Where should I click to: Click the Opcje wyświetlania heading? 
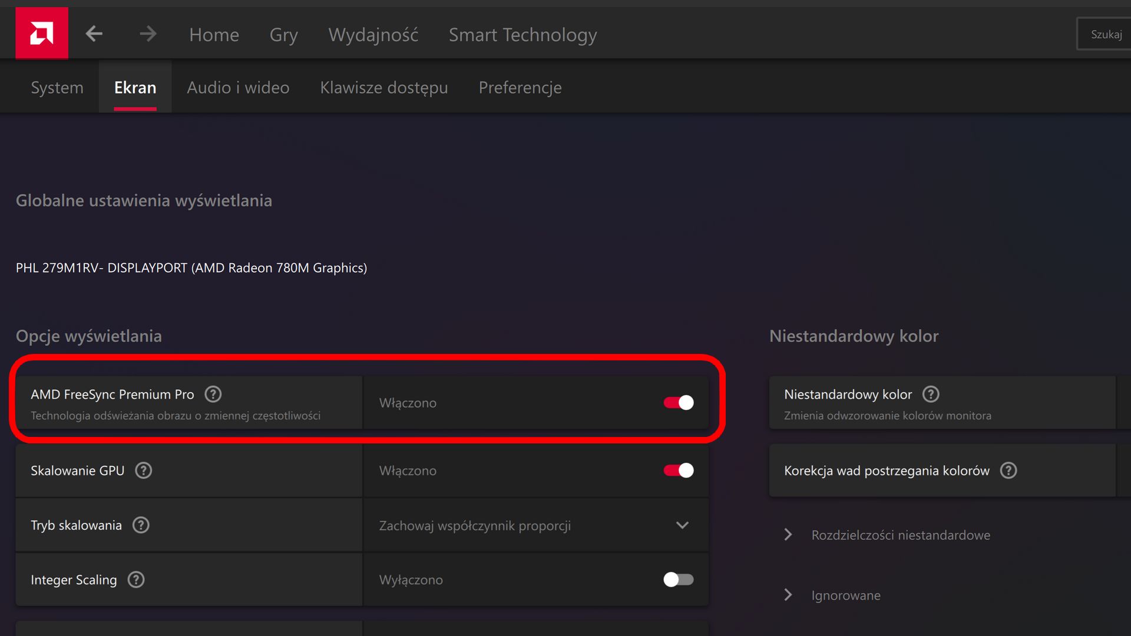click(x=89, y=336)
